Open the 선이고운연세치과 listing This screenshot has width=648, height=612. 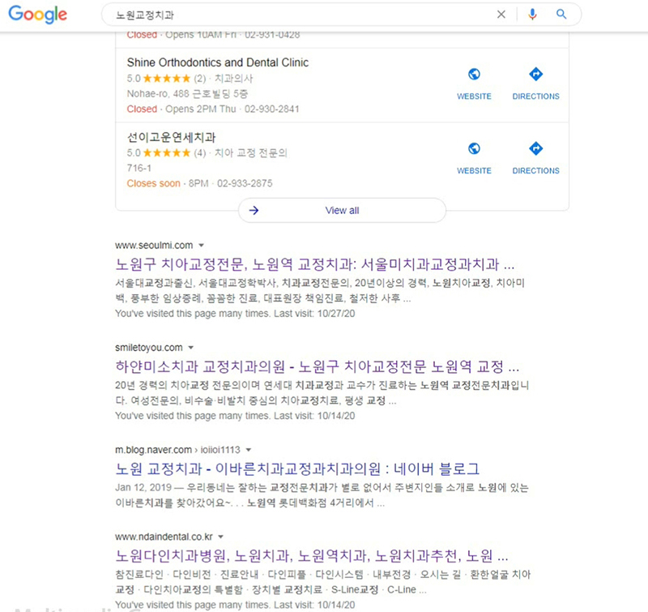tap(171, 137)
